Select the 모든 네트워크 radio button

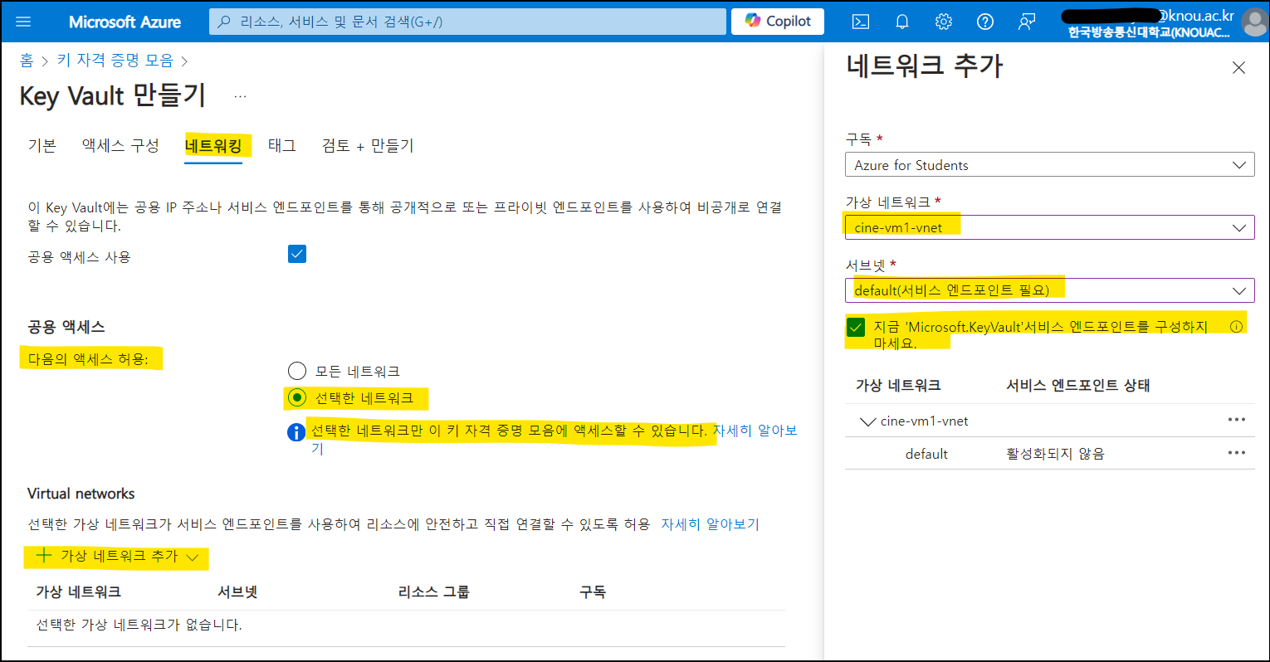pos(296,371)
